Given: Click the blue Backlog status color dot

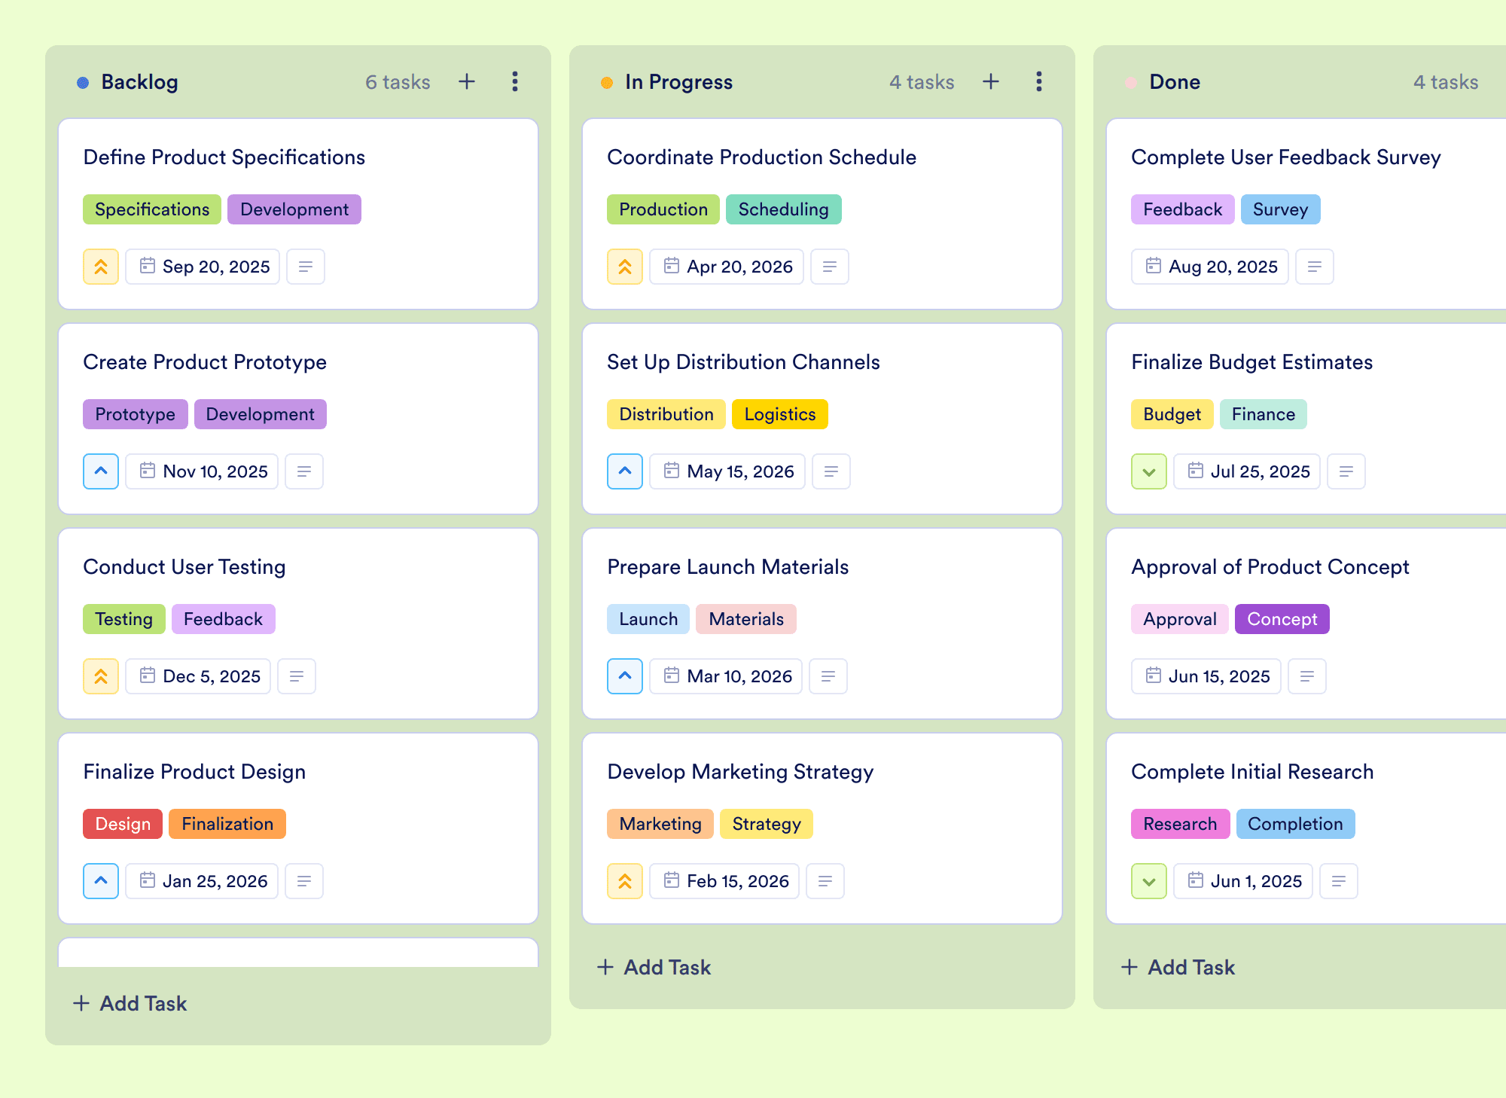Looking at the screenshot, I should point(83,83).
